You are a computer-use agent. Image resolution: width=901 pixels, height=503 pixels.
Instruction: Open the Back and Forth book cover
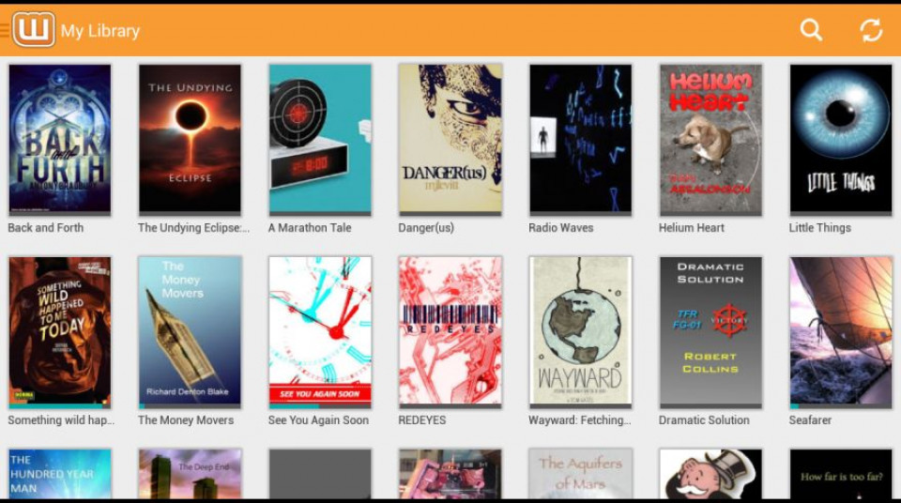60,139
